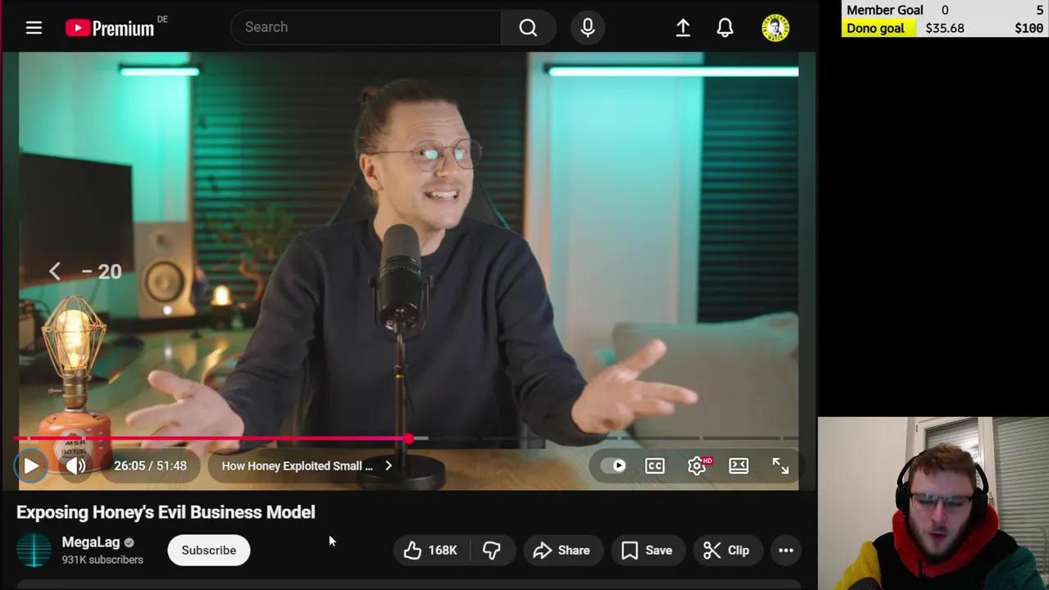Viewport: 1049px width, 590px height.
Task: Open the account avatar menu
Action: tap(775, 28)
